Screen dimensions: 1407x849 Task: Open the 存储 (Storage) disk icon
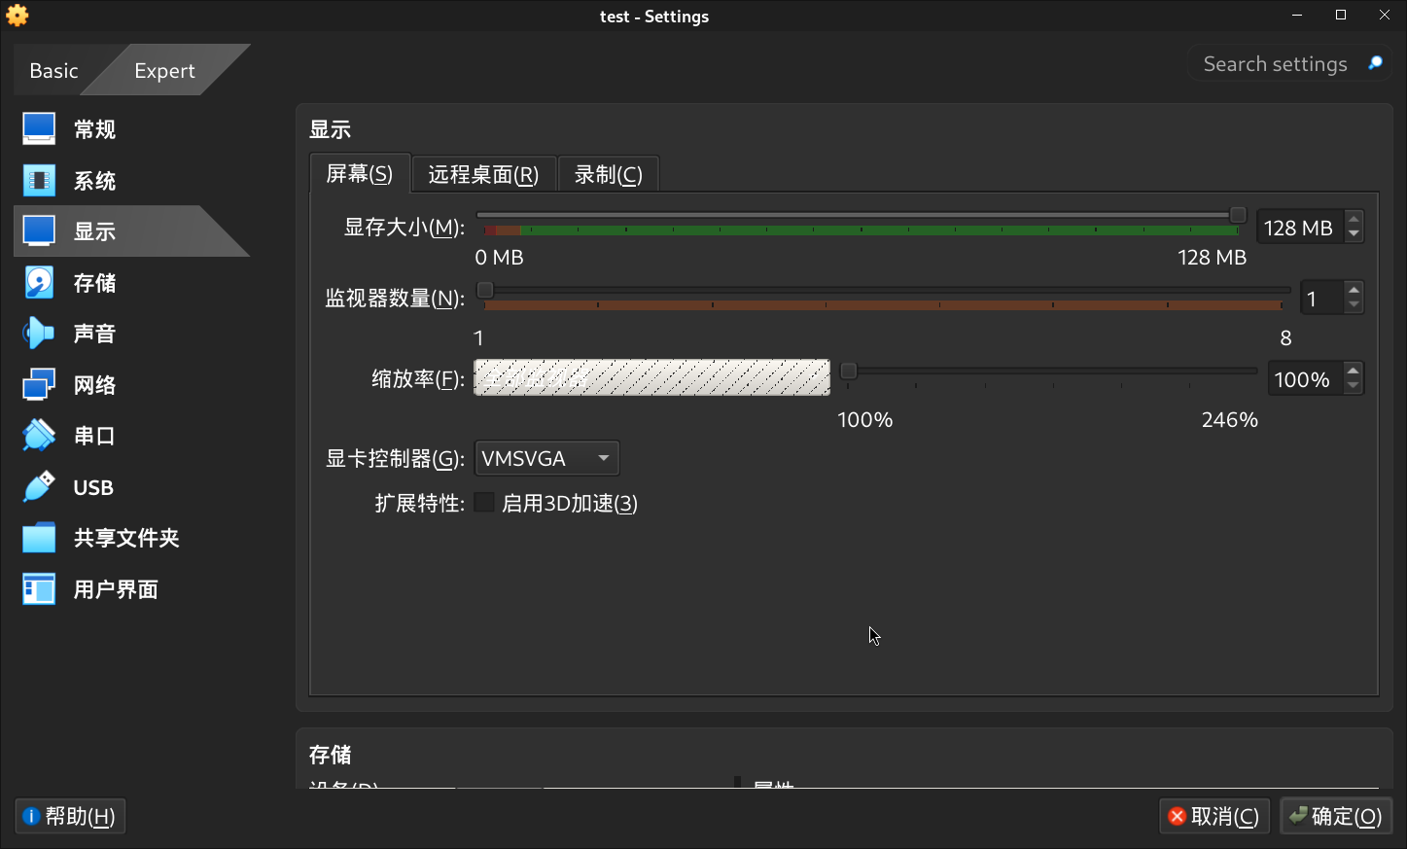39,283
